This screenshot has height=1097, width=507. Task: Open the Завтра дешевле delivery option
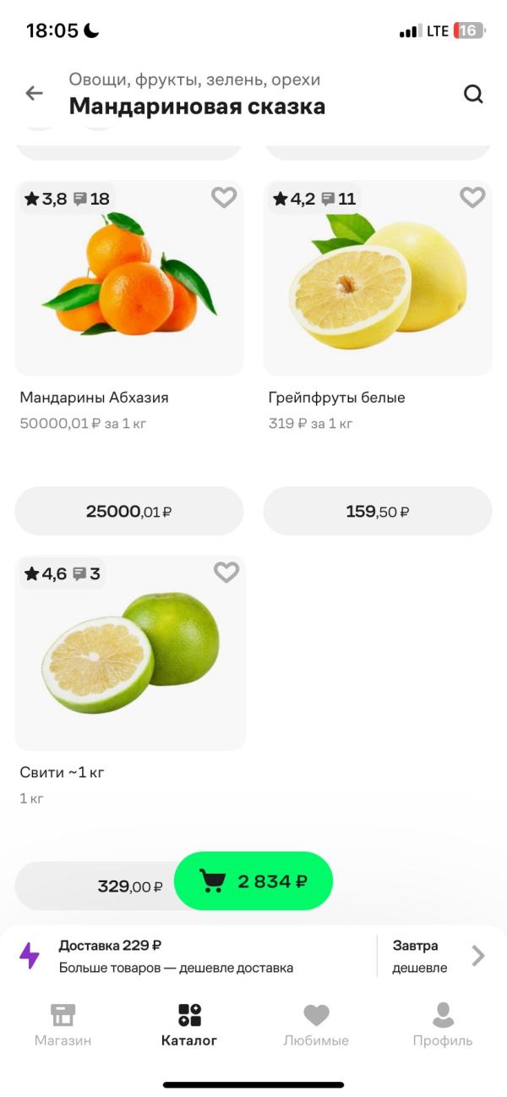click(x=420, y=956)
